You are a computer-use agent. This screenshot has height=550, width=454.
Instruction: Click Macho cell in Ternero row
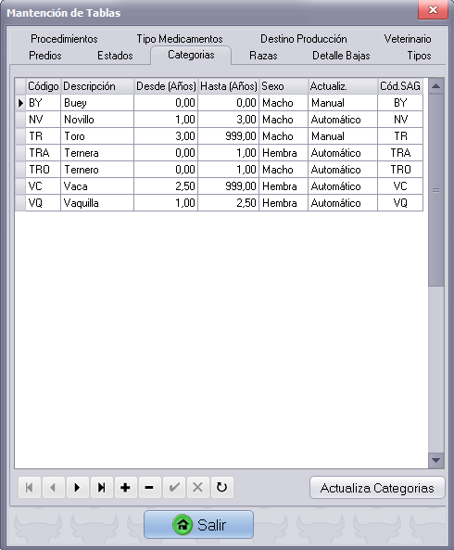(284, 170)
